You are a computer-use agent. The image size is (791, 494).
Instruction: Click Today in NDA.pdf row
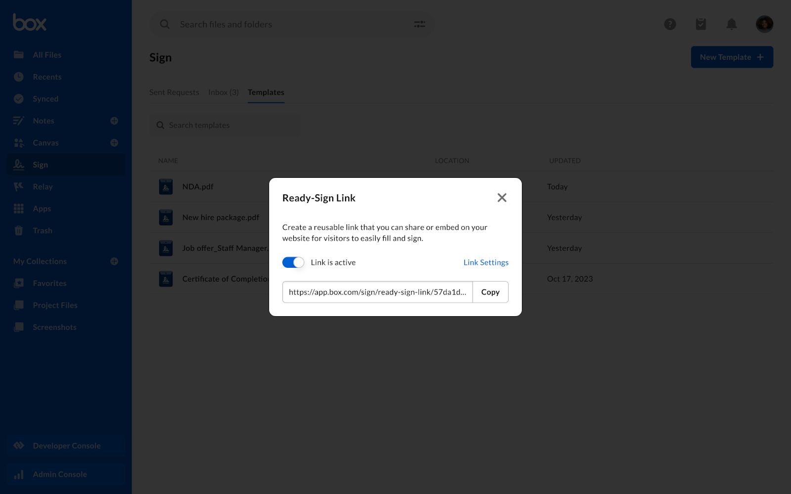[557, 187]
